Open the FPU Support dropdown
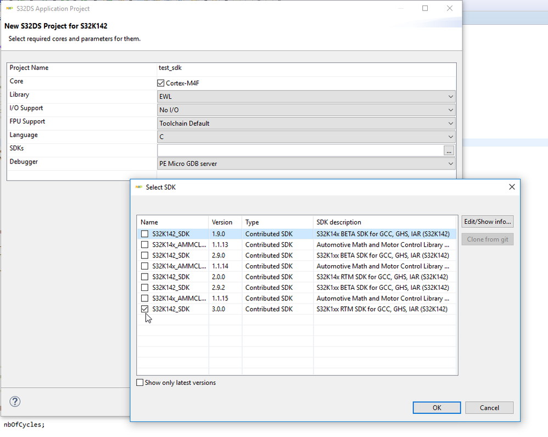The image size is (548, 437). [306, 124]
